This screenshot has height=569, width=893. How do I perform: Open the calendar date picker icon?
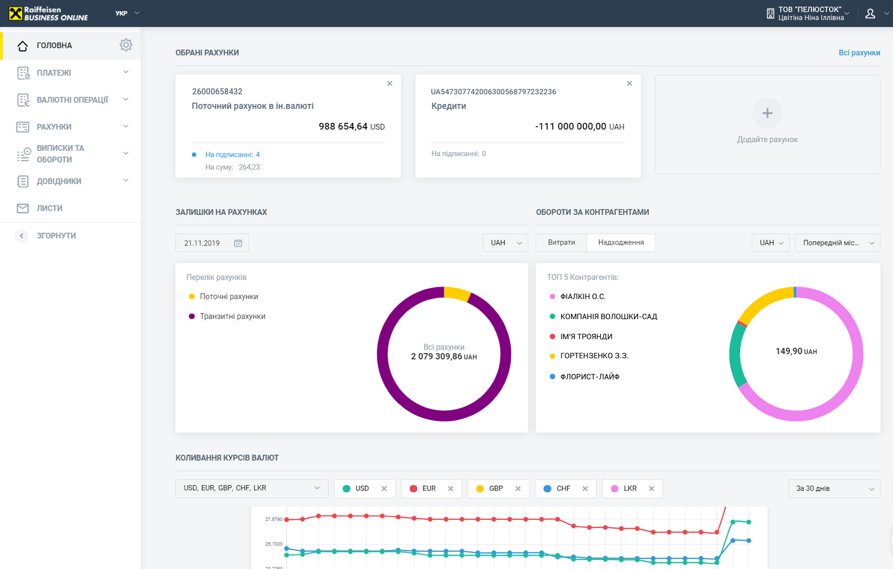[238, 243]
